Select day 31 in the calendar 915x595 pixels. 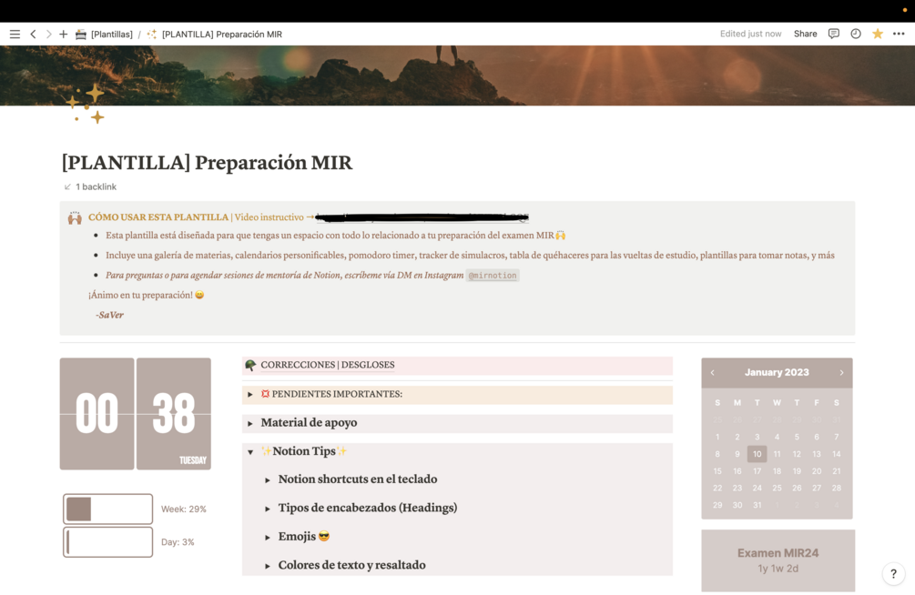coord(757,505)
